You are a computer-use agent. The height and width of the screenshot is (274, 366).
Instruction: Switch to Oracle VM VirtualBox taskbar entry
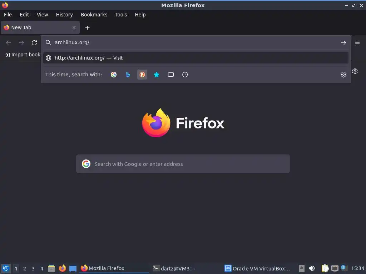coord(257,268)
